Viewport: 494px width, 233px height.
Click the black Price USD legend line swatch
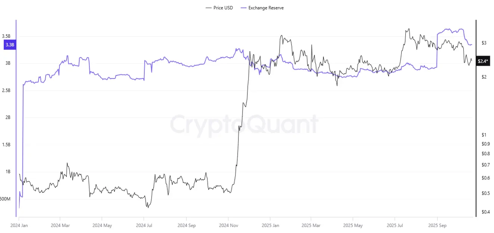[x=209, y=8]
